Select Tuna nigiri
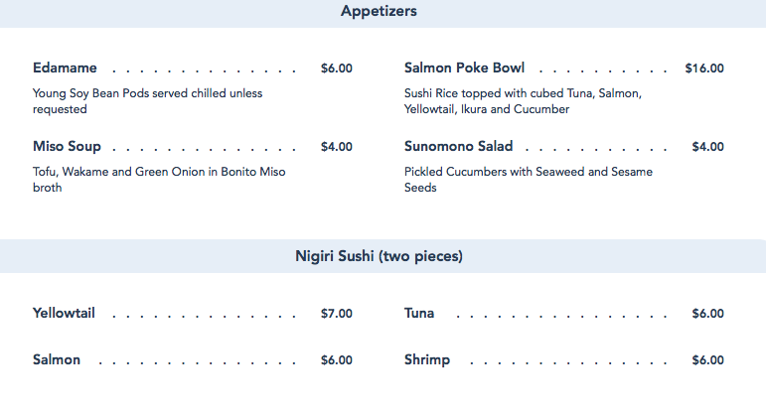 pyautogui.click(x=418, y=313)
